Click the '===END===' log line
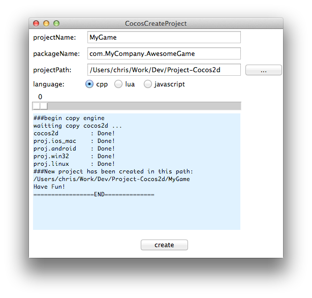Image resolution: width=312 pixels, height=298 pixels. pyautogui.click(x=93, y=194)
